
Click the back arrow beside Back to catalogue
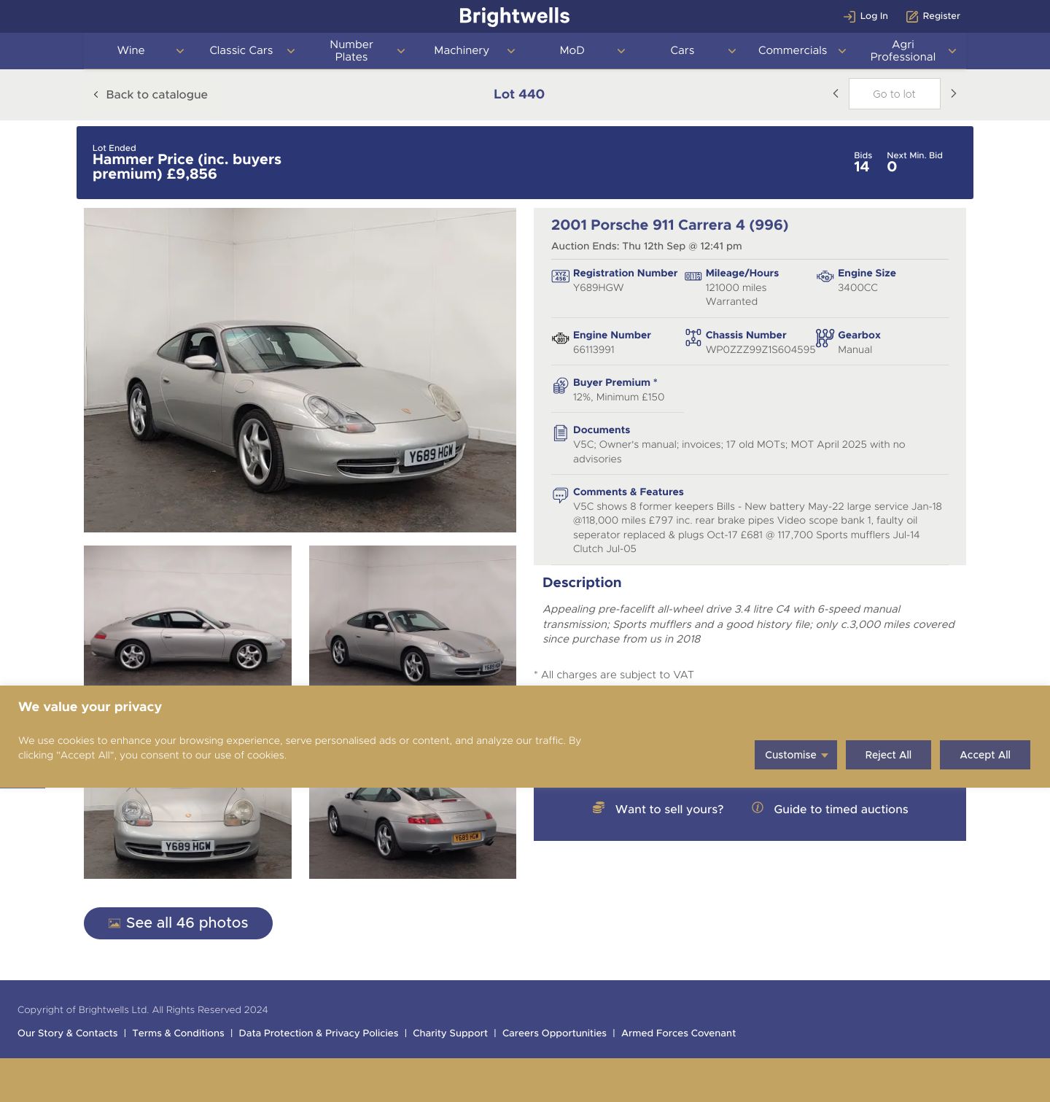pos(96,94)
